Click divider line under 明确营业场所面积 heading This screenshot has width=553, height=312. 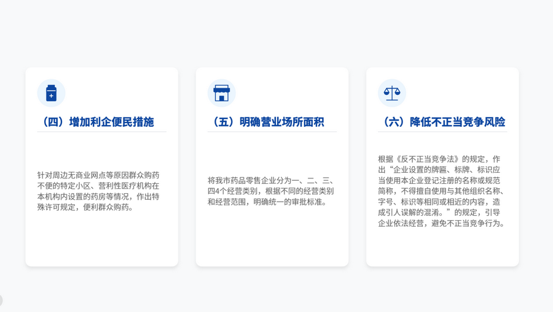(x=272, y=132)
